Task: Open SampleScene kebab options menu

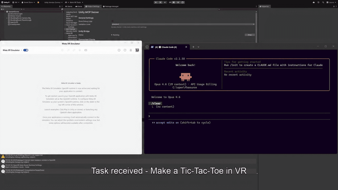Action: tap(62, 12)
